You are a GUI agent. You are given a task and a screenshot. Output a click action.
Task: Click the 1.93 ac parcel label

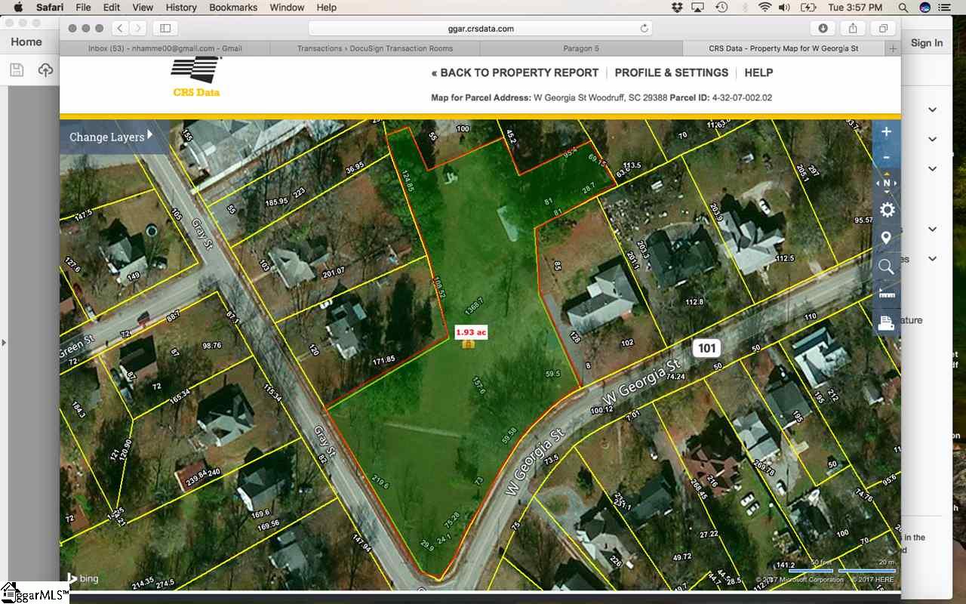[470, 332]
